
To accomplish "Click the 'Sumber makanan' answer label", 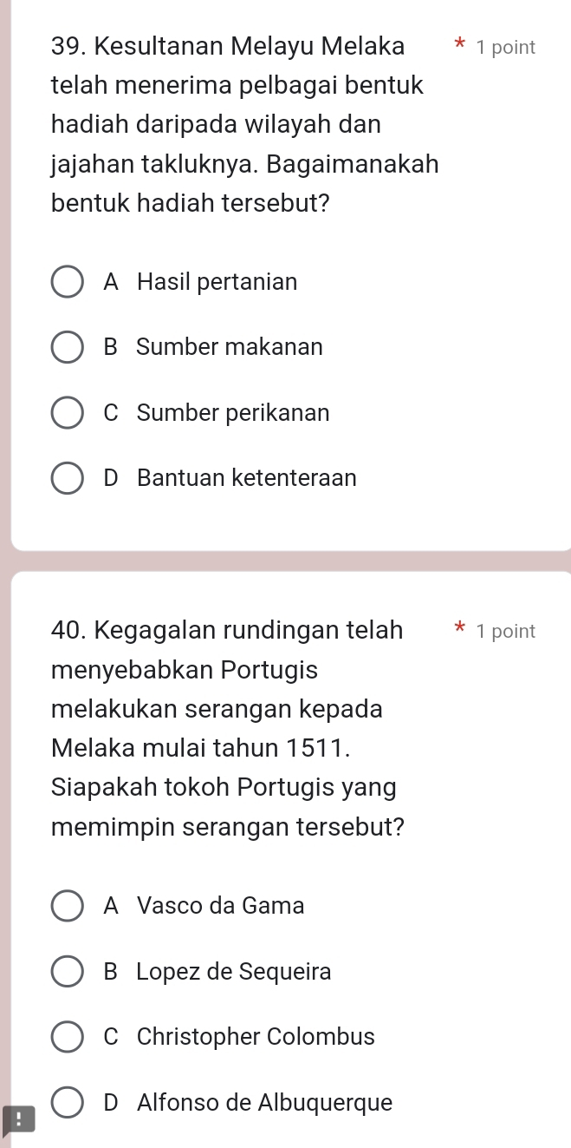I will pos(230,347).
